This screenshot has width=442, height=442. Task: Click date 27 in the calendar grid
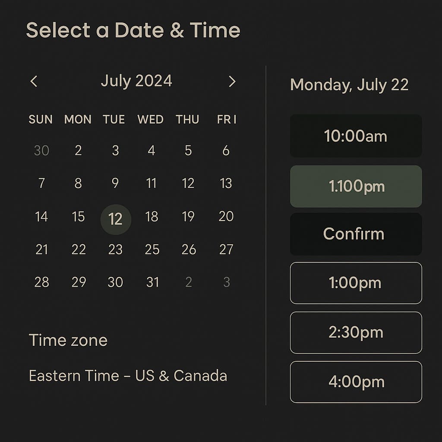click(x=226, y=249)
